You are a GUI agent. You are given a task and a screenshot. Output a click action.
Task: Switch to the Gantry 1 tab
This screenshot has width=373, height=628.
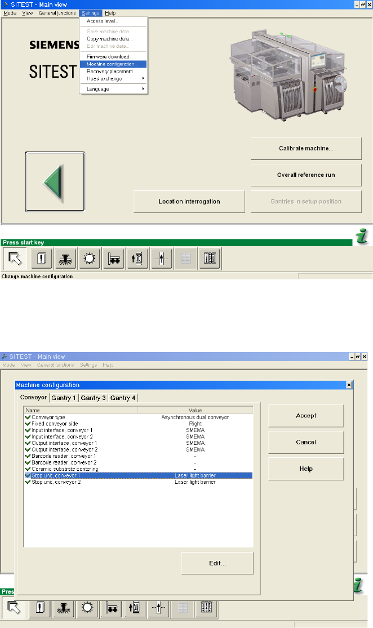click(x=64, y=398)
